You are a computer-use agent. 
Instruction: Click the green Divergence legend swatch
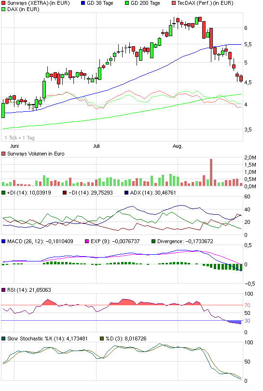[x=153, y=241]
